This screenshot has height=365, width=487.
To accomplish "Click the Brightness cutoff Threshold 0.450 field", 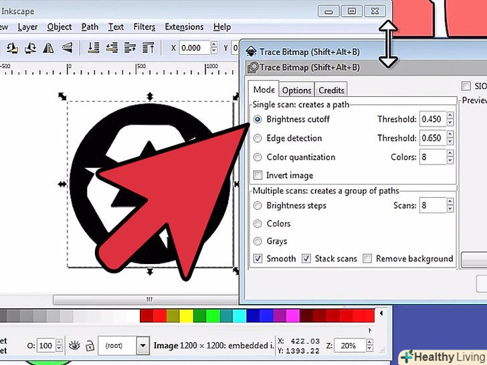I will tap(433, 119).
